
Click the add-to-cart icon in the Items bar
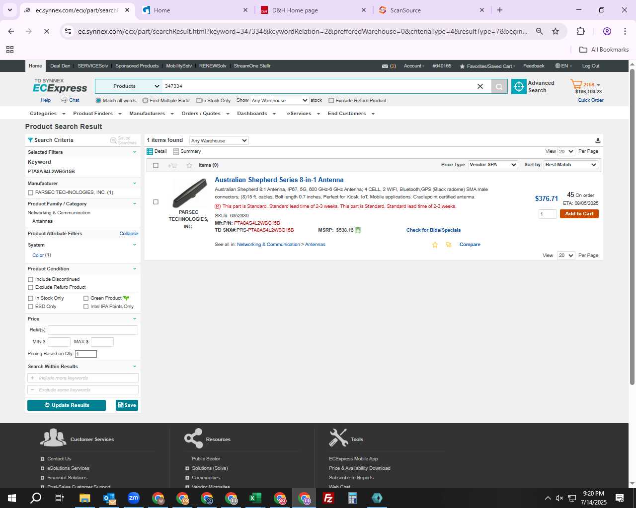click(x=172, y=165)
